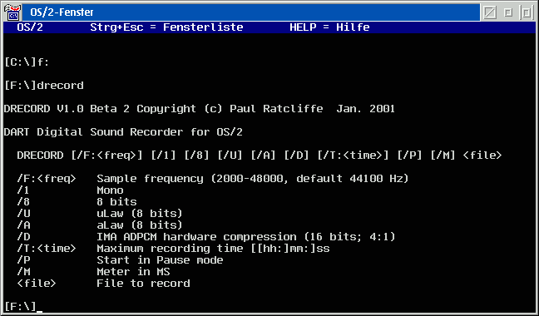The width and height of the screenshot is (539, 316).
Task: Click the hide window button in titlebar
Action: pyautogui.click(x=490, y=12)
